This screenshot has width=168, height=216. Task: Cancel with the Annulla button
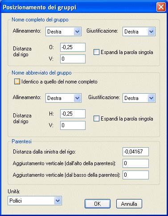pyautogui.click(x=129, y=204)
